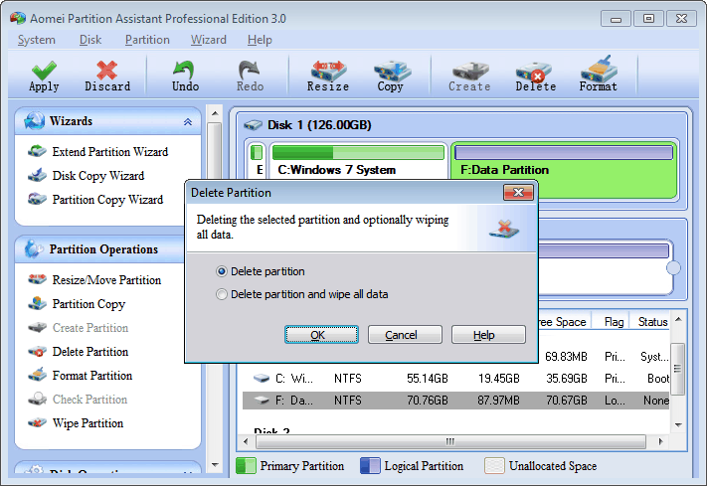This screenshot has width=707, height=486.
Task: Confirm deletion with the OK button
Action: pos(321,335)
